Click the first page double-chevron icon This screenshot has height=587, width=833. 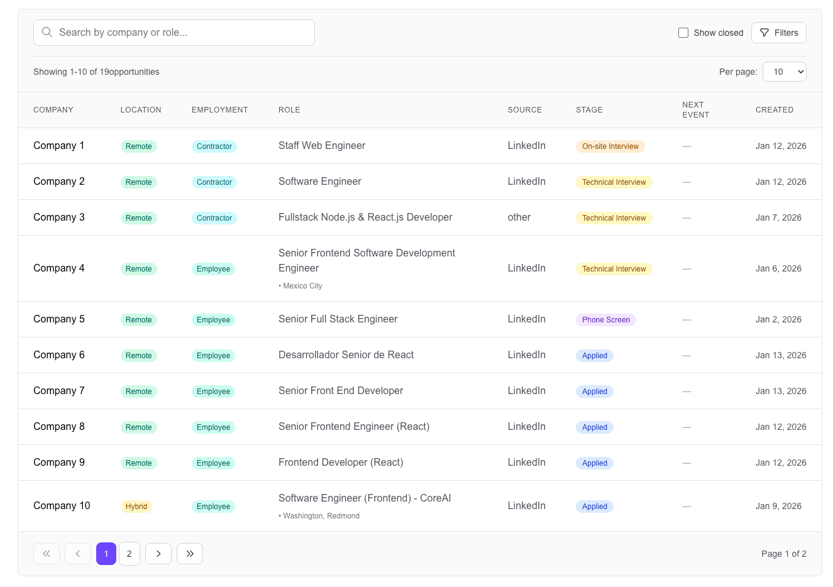click(47, 554)
